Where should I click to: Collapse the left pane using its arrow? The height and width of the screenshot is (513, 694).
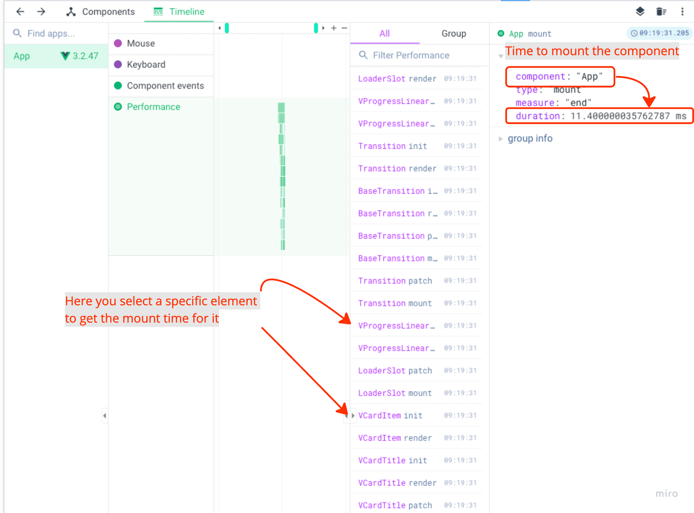[105, 415]
